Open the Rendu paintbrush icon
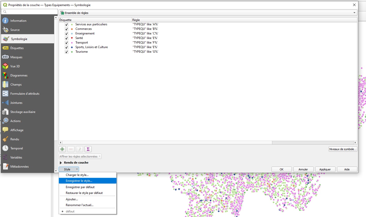366x217 pixels. tap(5, 139)
